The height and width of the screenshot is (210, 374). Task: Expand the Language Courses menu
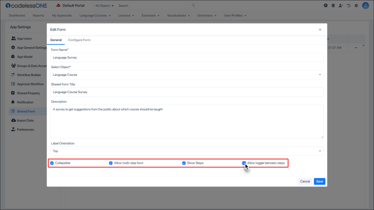pos(95,15)
